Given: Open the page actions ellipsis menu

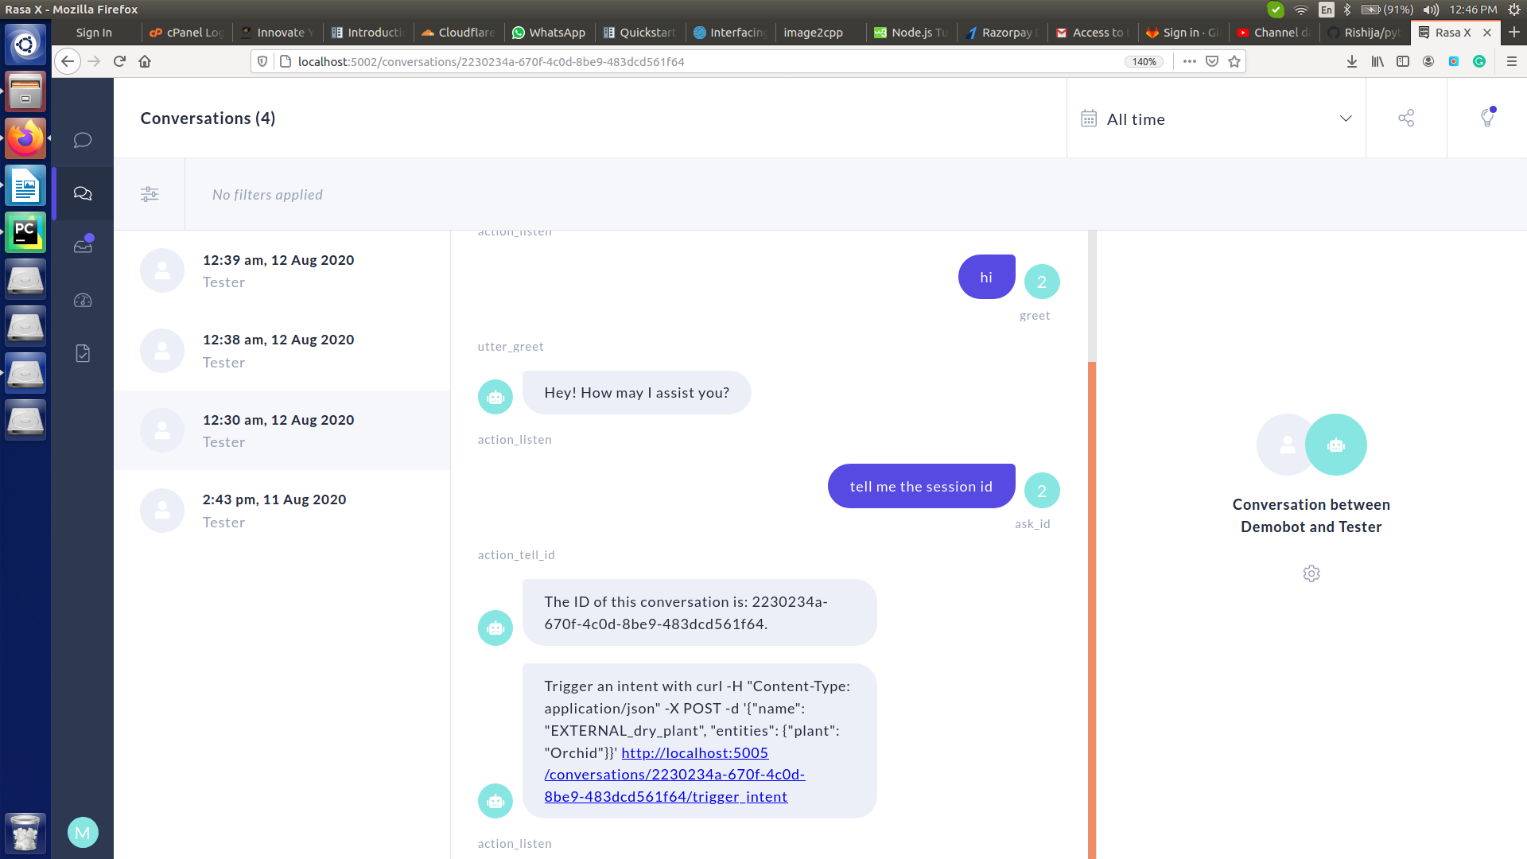Looking at the screenshot, I should (1189, 61).
